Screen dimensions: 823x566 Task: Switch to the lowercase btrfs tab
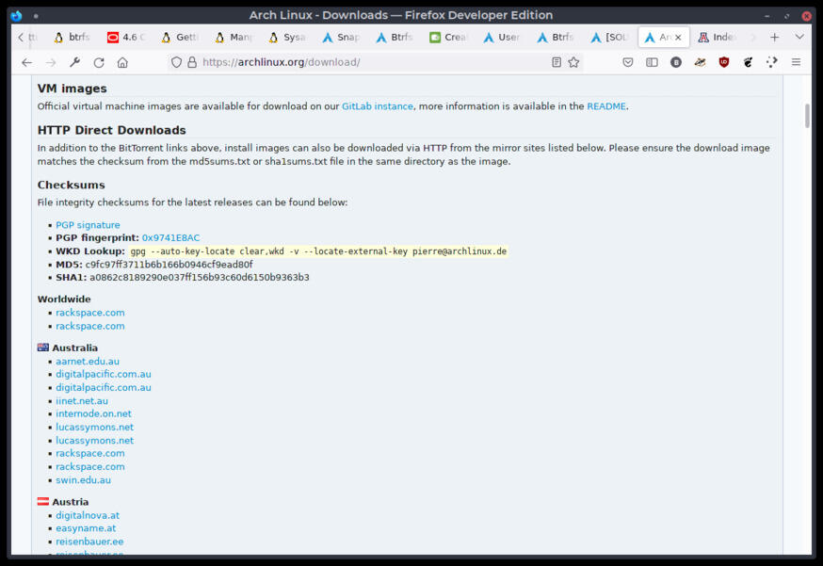(73, 38)
